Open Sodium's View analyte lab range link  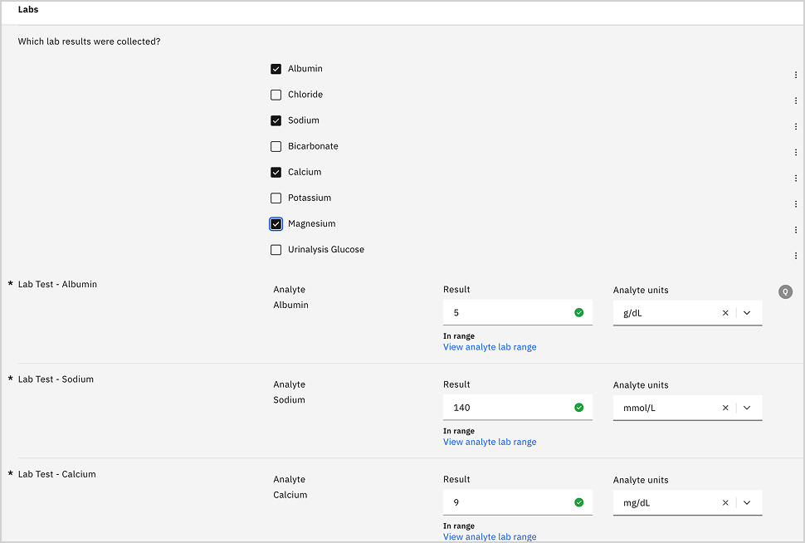(490, 442)
